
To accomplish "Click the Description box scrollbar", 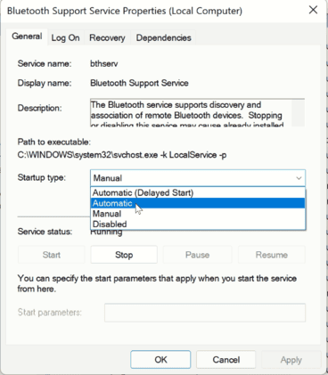I will point(298,113).
